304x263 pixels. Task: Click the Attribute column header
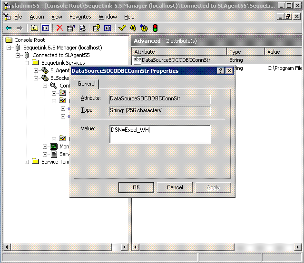pyautogui.click(x=179, y=52)
